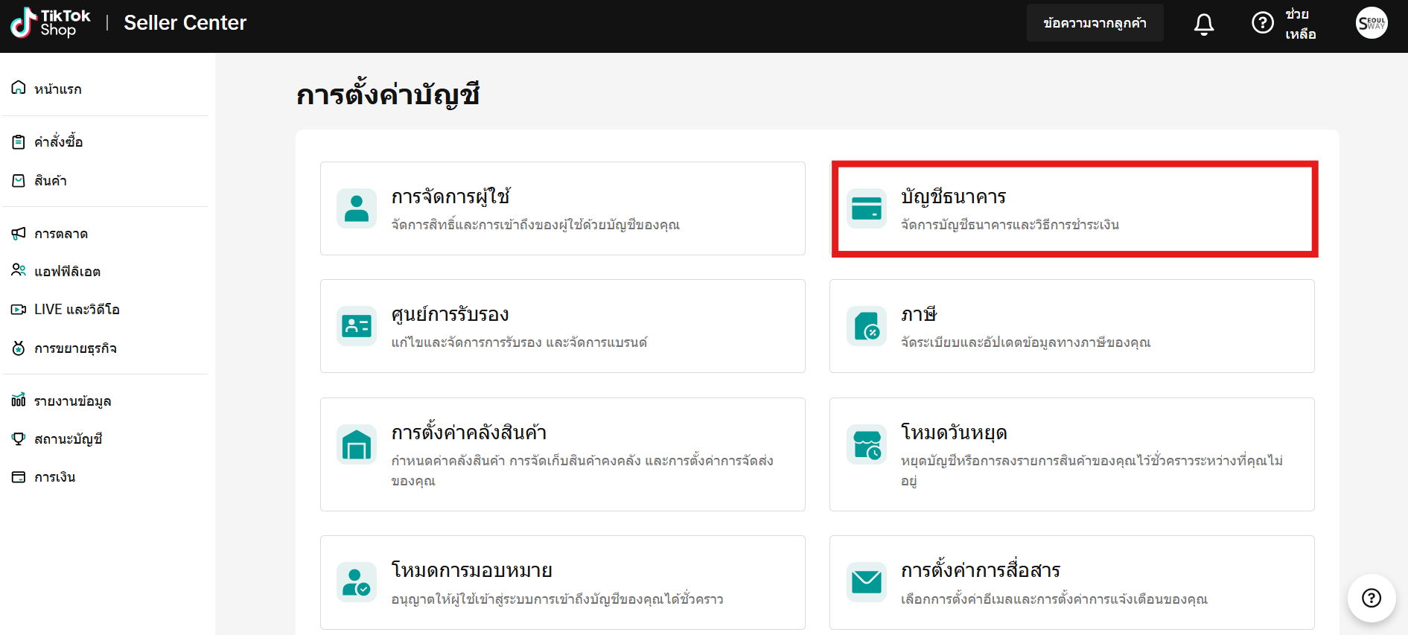
Task: Select LIVE และวิดีโอ sidebar item
Action: pyautogui.click(x=76, y=310)
